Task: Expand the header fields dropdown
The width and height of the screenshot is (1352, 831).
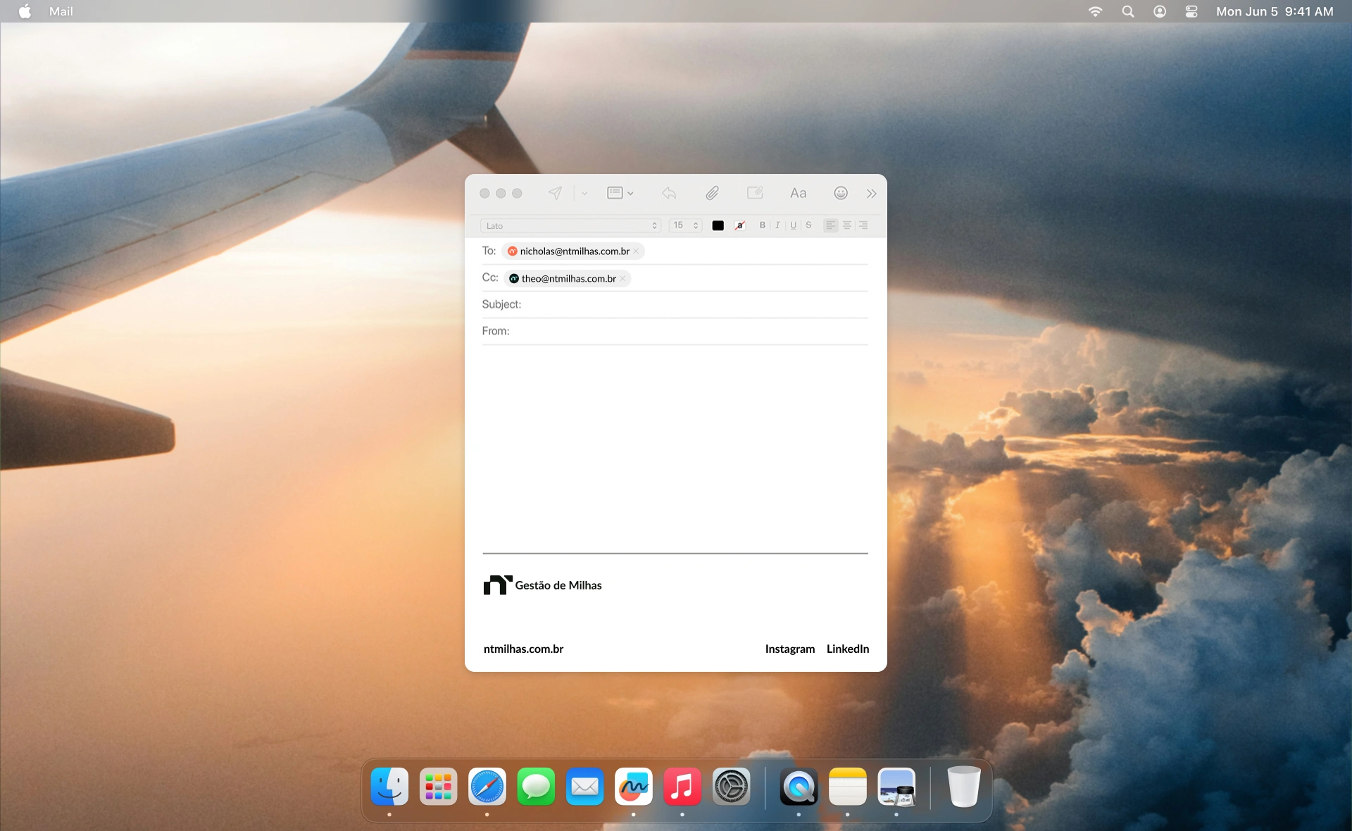Action: click(620, 193)
